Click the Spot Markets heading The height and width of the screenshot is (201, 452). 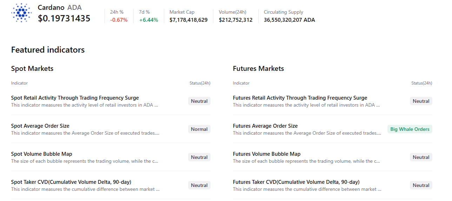[x=32, y=68]
